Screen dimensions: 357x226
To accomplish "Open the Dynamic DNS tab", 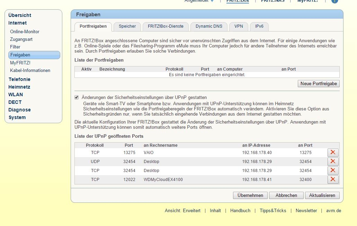I will tap(209, 26).
